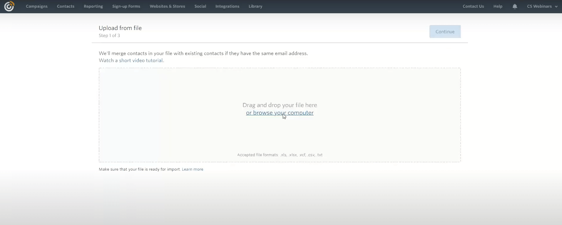Watch the short video tutorial link

tap(141, 61)
